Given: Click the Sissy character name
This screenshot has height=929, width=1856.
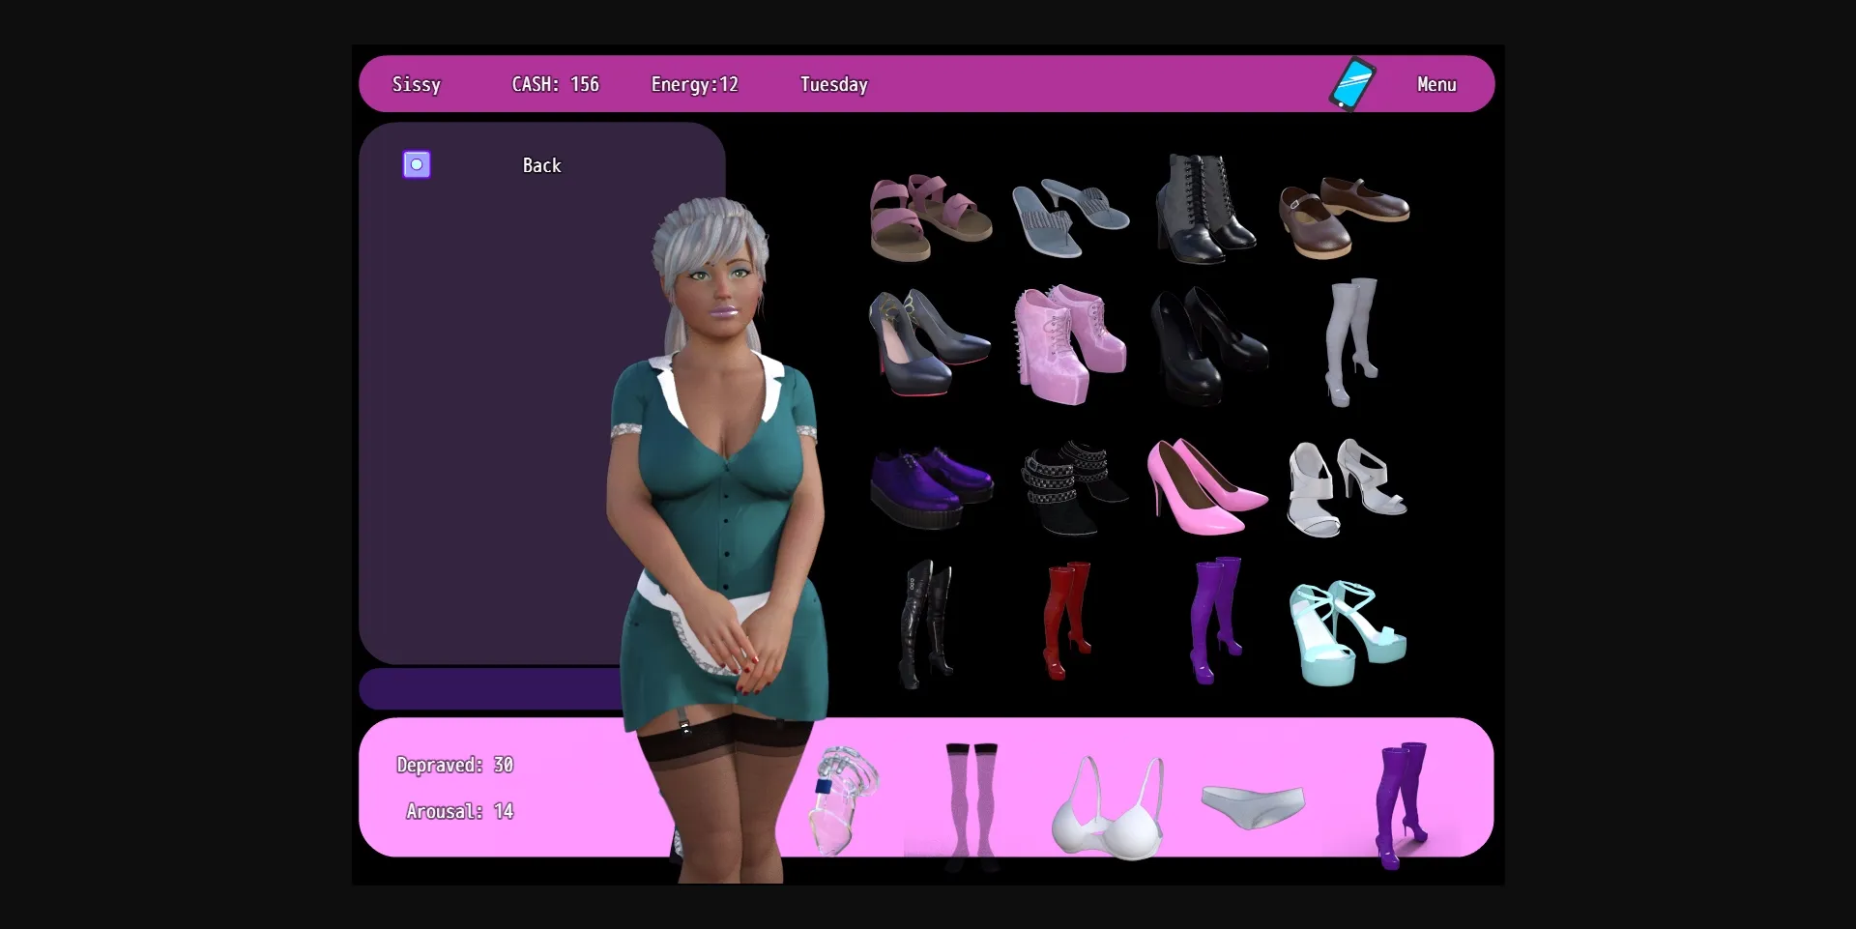Looking at the screenshot, I should pyautogui.click(x=416, y=84).
